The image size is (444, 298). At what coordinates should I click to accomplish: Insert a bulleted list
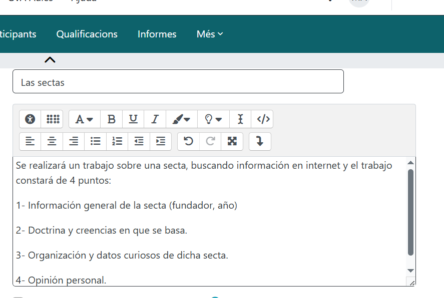tap(95, 141)
